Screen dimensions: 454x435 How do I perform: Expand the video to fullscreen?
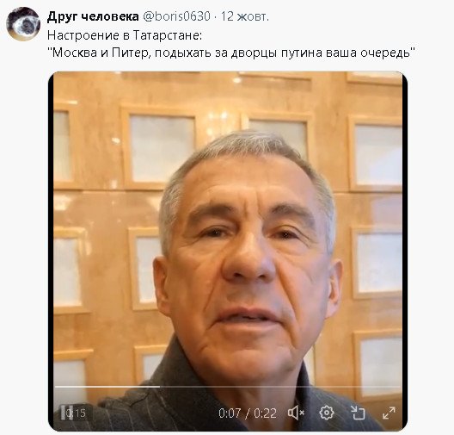(x=389, y=413)
